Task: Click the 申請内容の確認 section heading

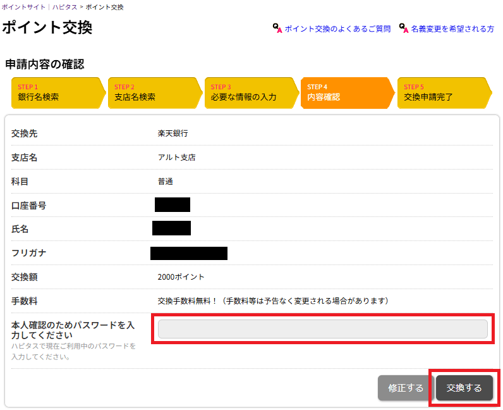Action: point(45,64)
